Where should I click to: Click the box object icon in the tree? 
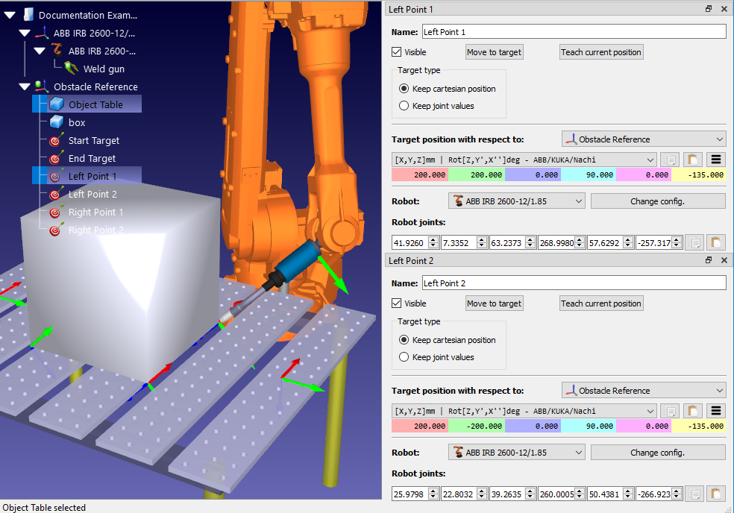pos(57,122)
